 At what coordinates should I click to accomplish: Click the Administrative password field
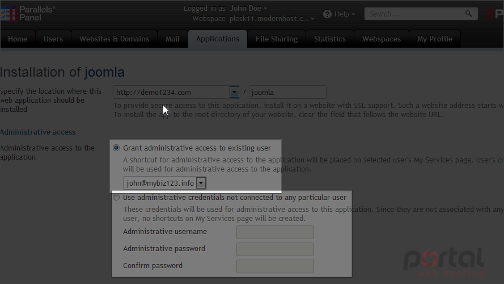click(275, 249)
